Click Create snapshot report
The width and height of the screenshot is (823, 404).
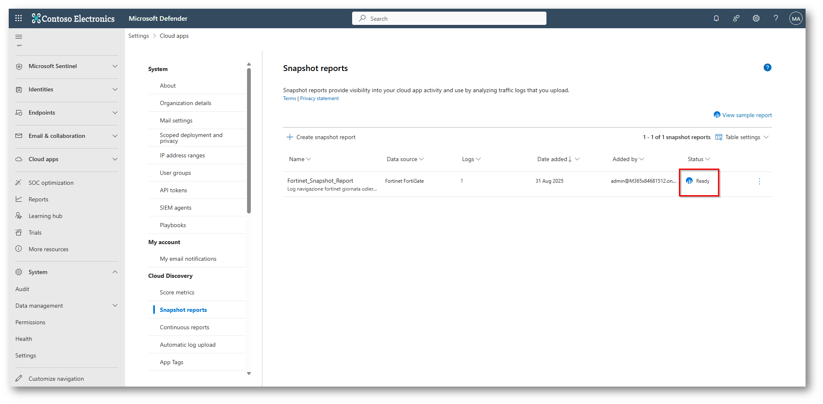[x=321, y=137]
